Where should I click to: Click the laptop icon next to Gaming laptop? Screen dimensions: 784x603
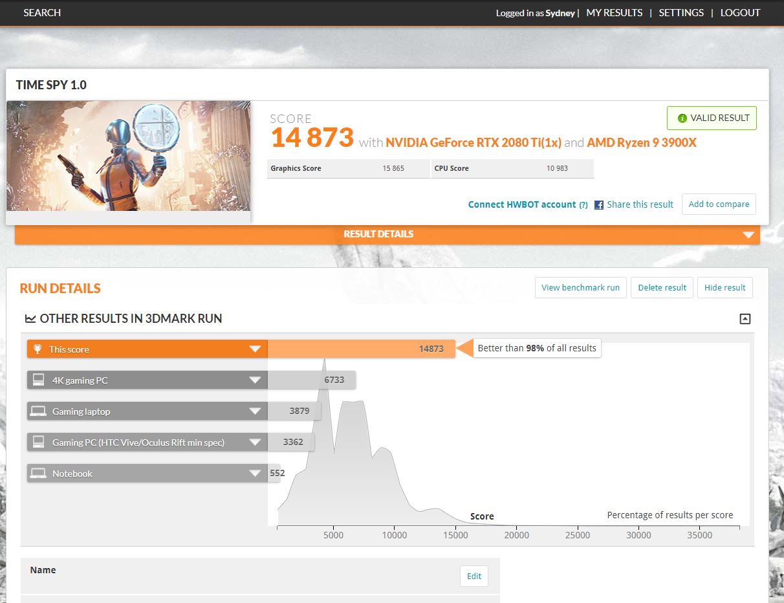tap(38, 411)
